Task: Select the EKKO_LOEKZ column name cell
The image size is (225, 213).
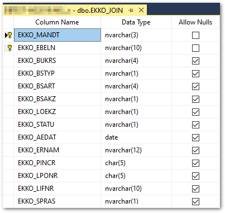Action: tap(58, 112)
